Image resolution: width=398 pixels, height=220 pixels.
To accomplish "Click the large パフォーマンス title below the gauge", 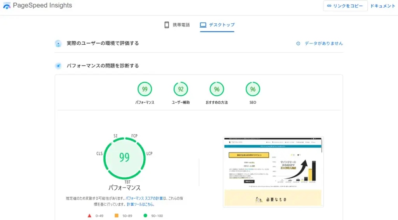I will click(x=124, y=188).
